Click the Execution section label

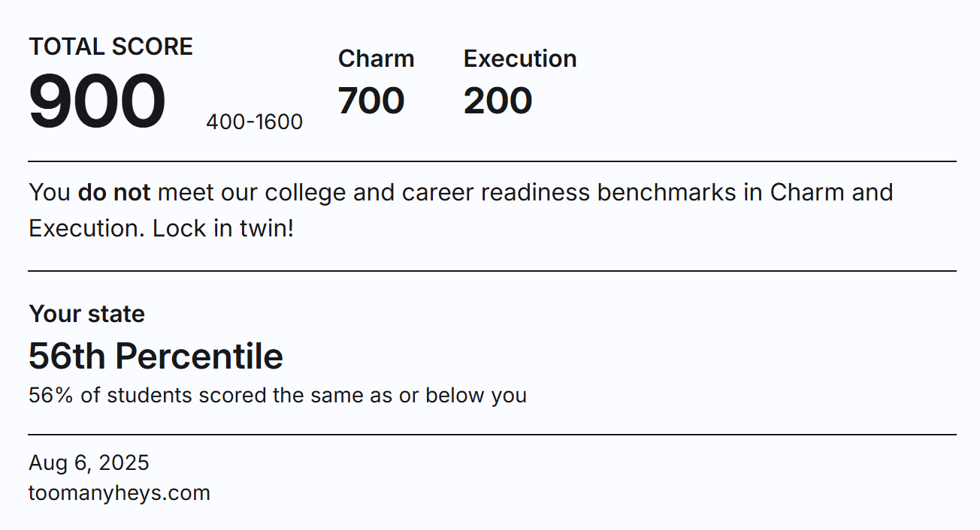pyautogui.click(x=520, y=59)
